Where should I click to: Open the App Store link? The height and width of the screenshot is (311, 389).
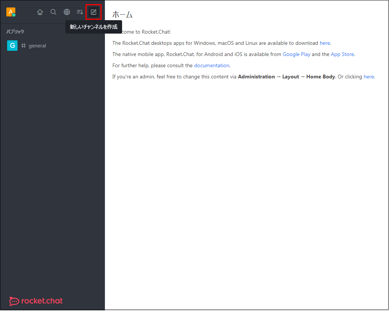(x=342, y=55)
